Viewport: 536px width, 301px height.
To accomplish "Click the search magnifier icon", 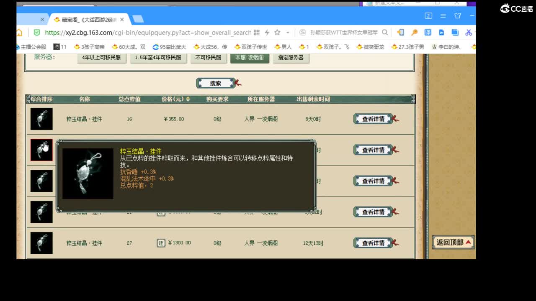I will [x=385, y=33].
